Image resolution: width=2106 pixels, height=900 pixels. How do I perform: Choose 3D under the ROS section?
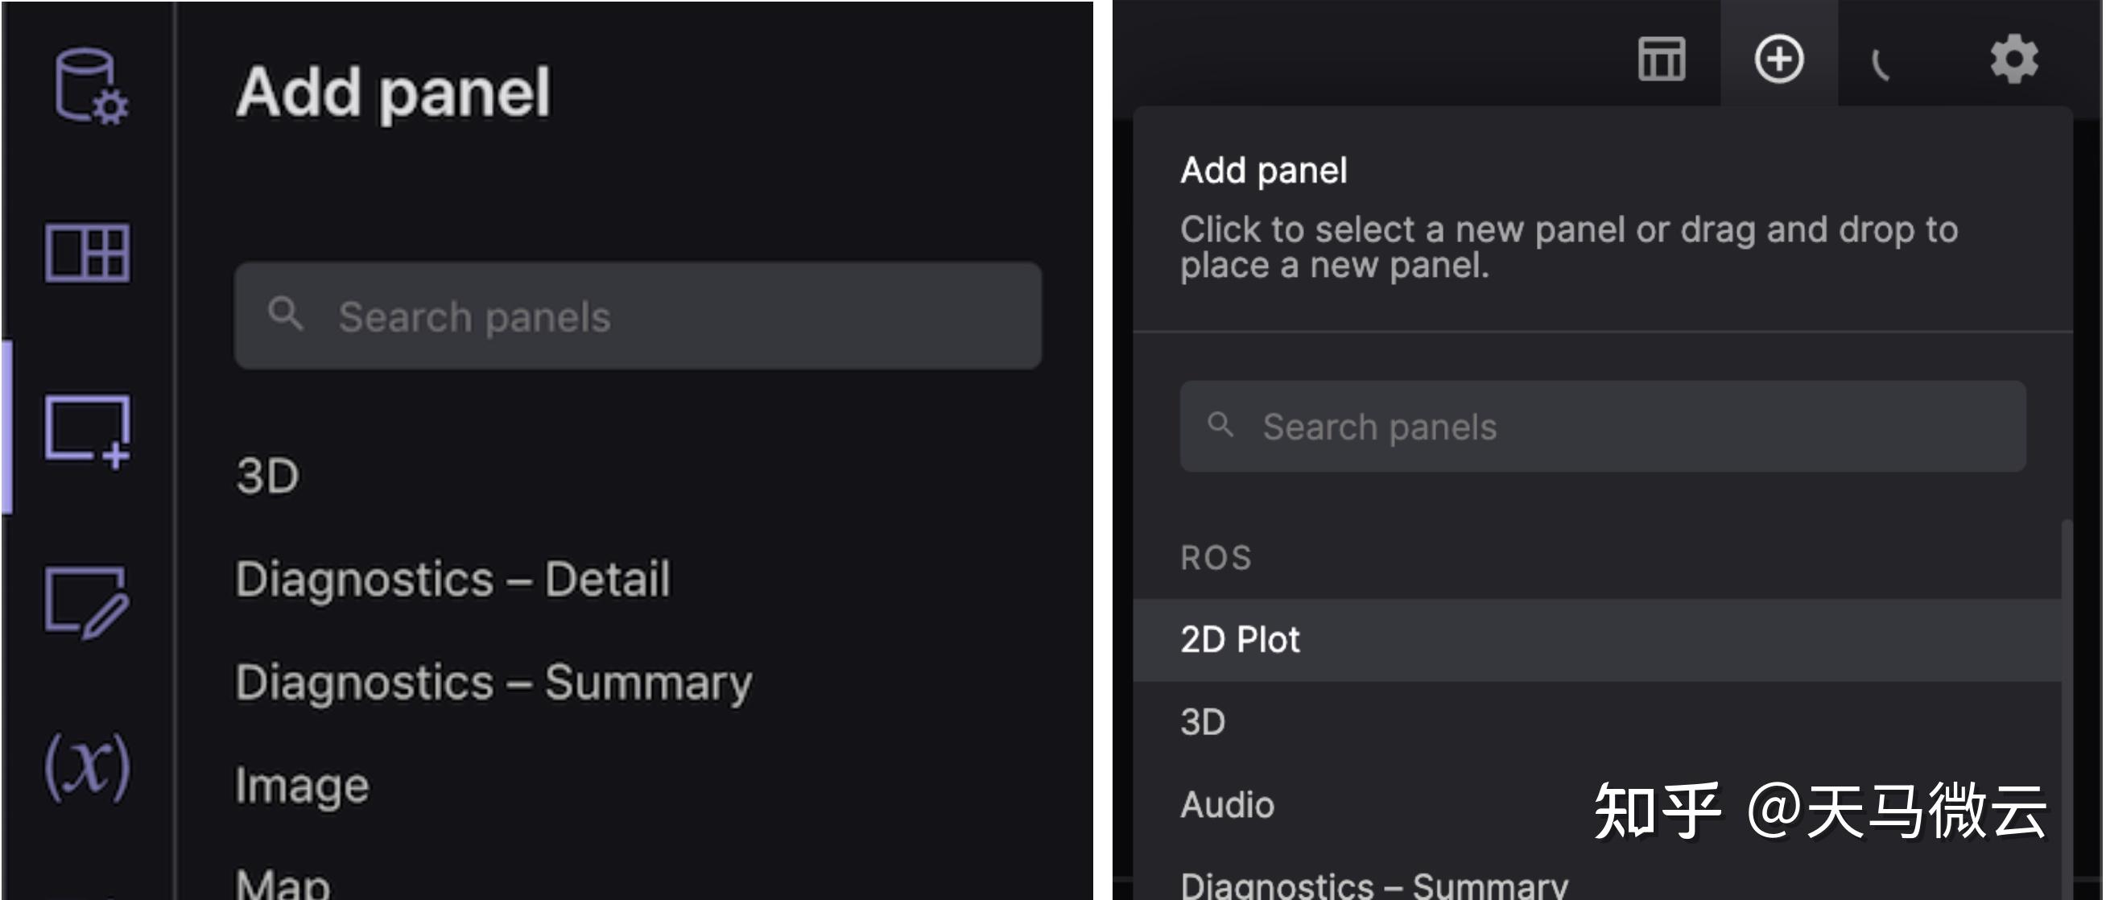pos(1203,723)
